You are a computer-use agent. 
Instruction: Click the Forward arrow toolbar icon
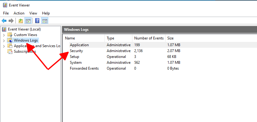click(11, 21)
